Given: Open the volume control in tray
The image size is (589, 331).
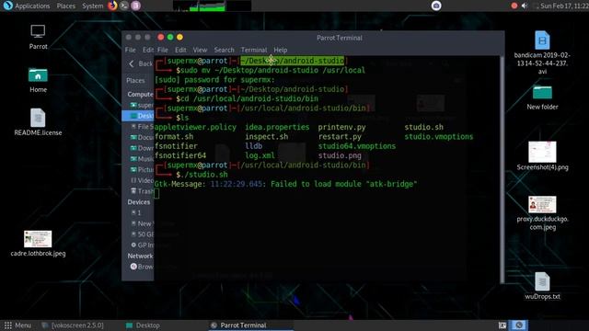Looking at the screenshot, I should point(525,6).
